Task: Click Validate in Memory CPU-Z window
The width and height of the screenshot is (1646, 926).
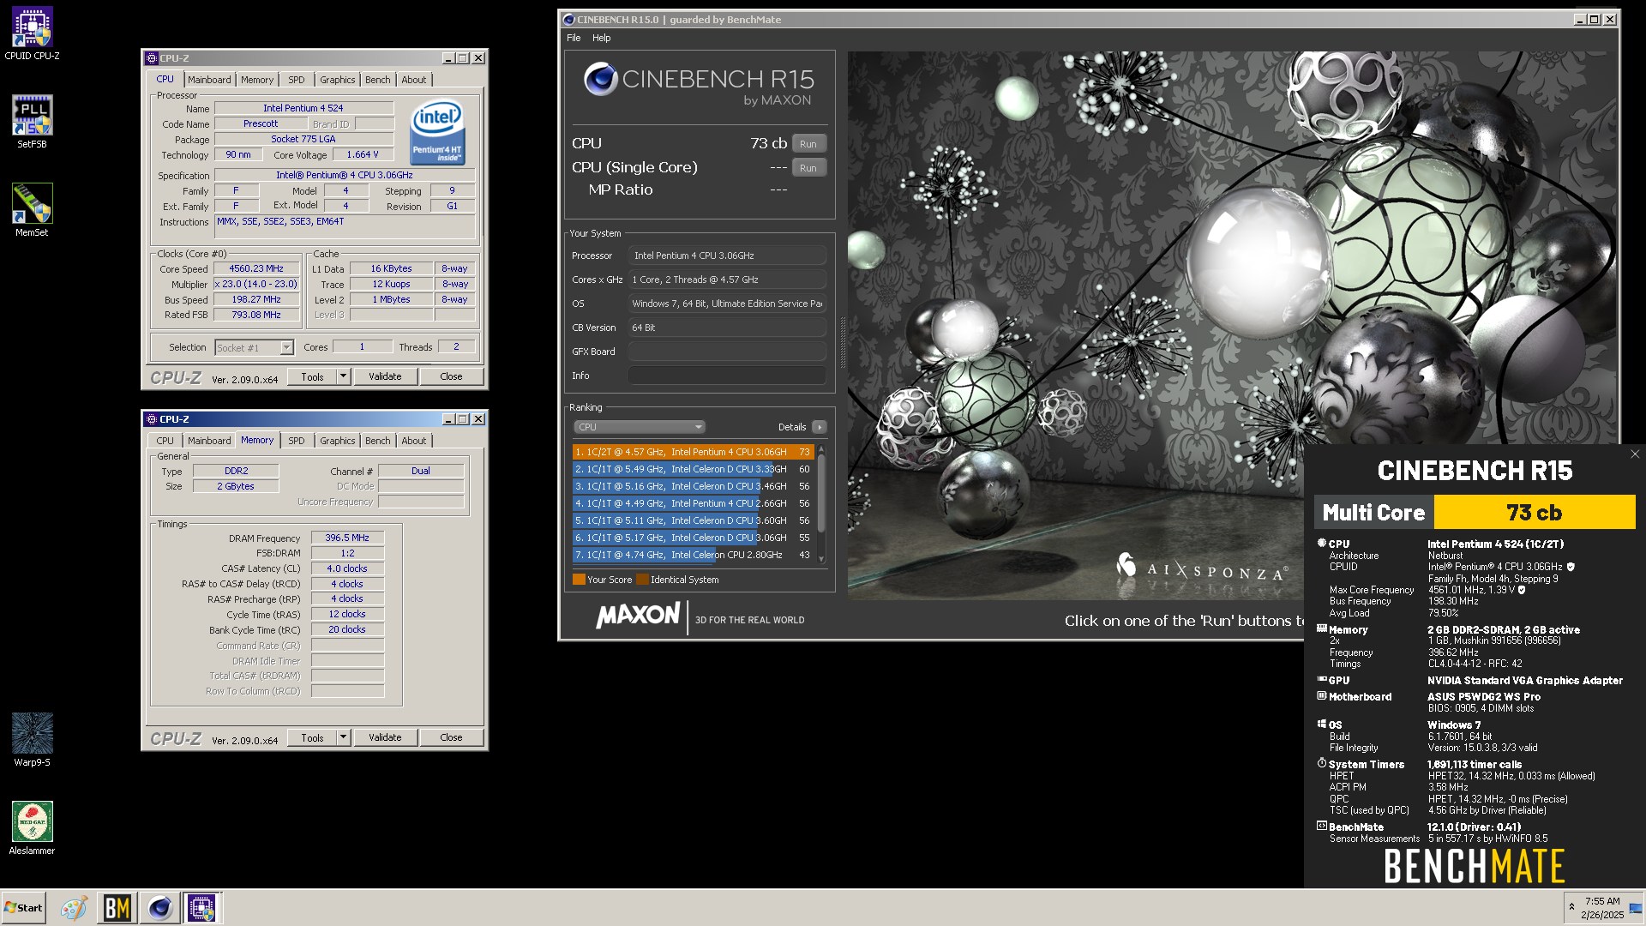Action: pyautogui.click(x=385, y=737)
